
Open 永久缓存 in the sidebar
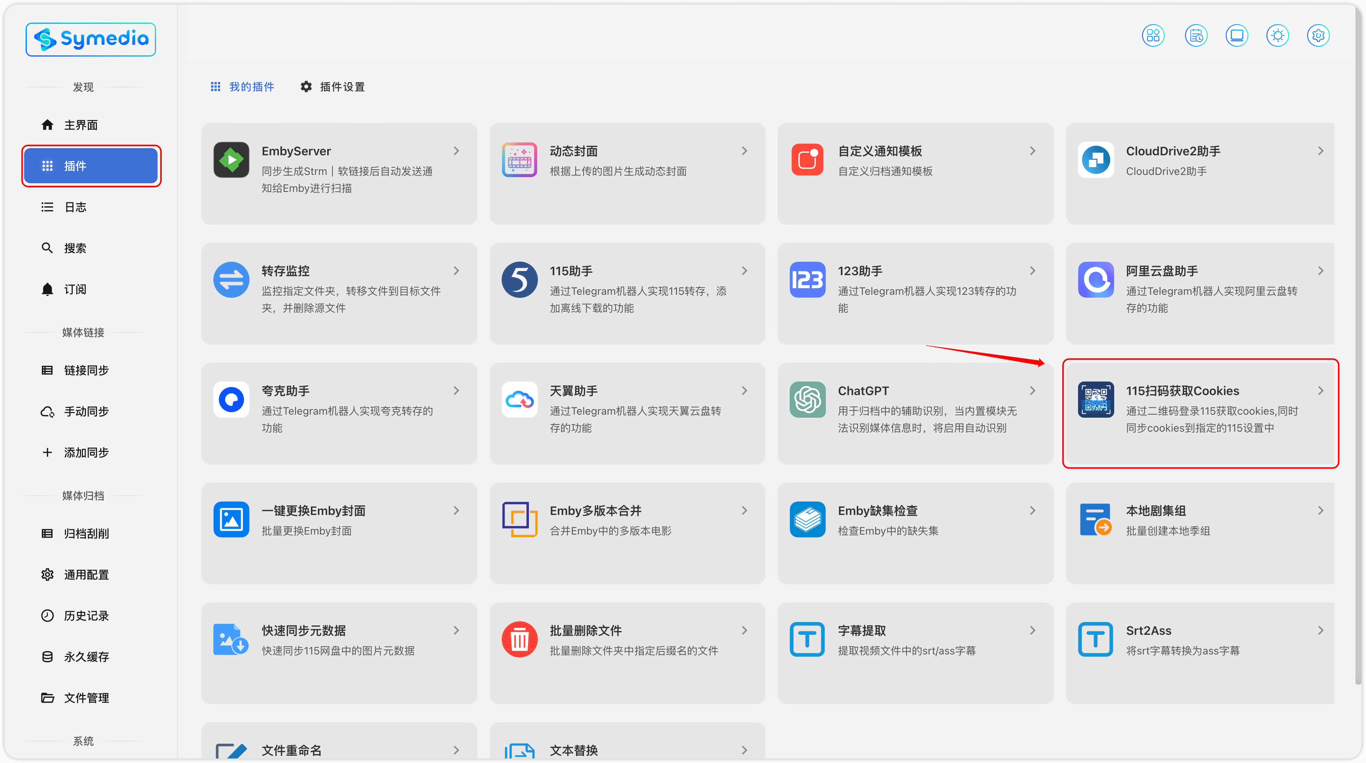[91, 657]
